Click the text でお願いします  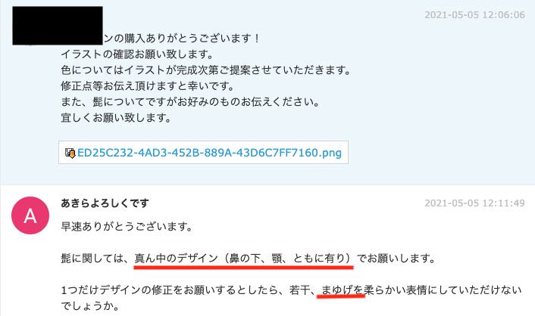pos(396,259)
